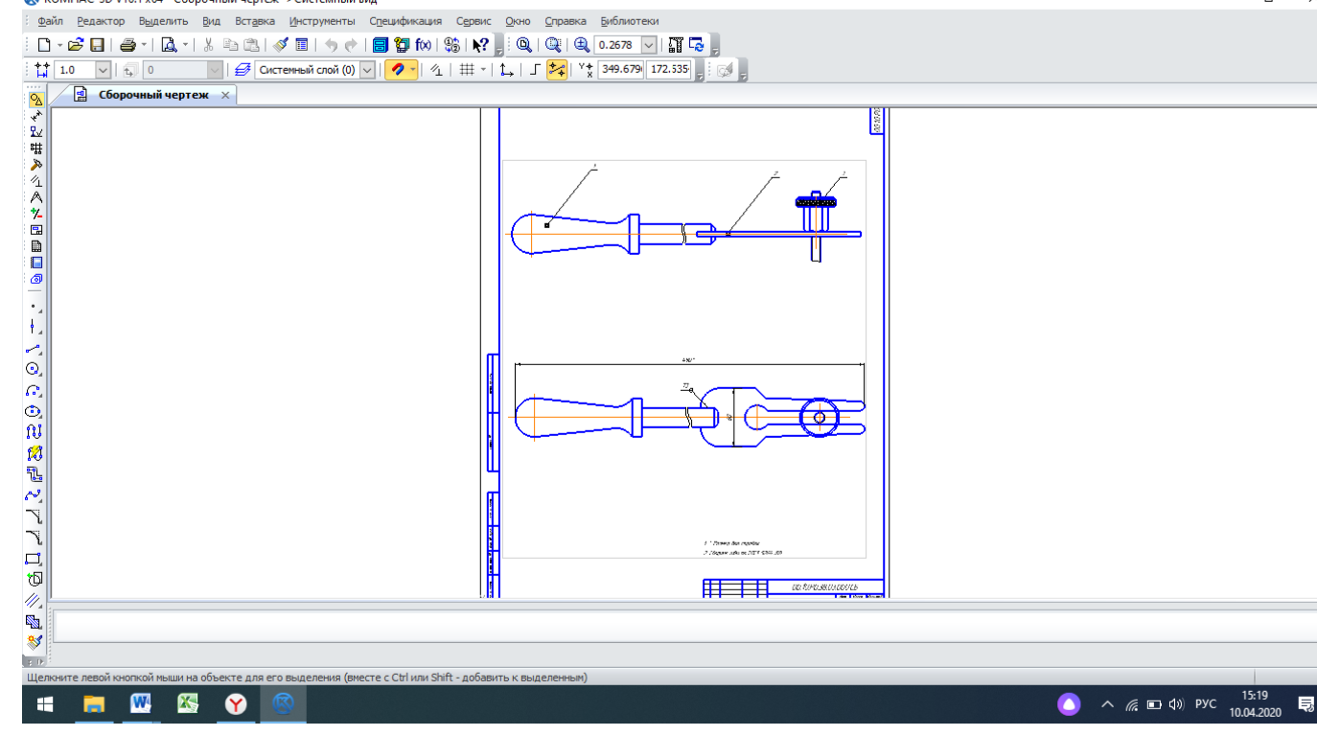Select the Rectangle drawing tool

[x=34, y=559]
